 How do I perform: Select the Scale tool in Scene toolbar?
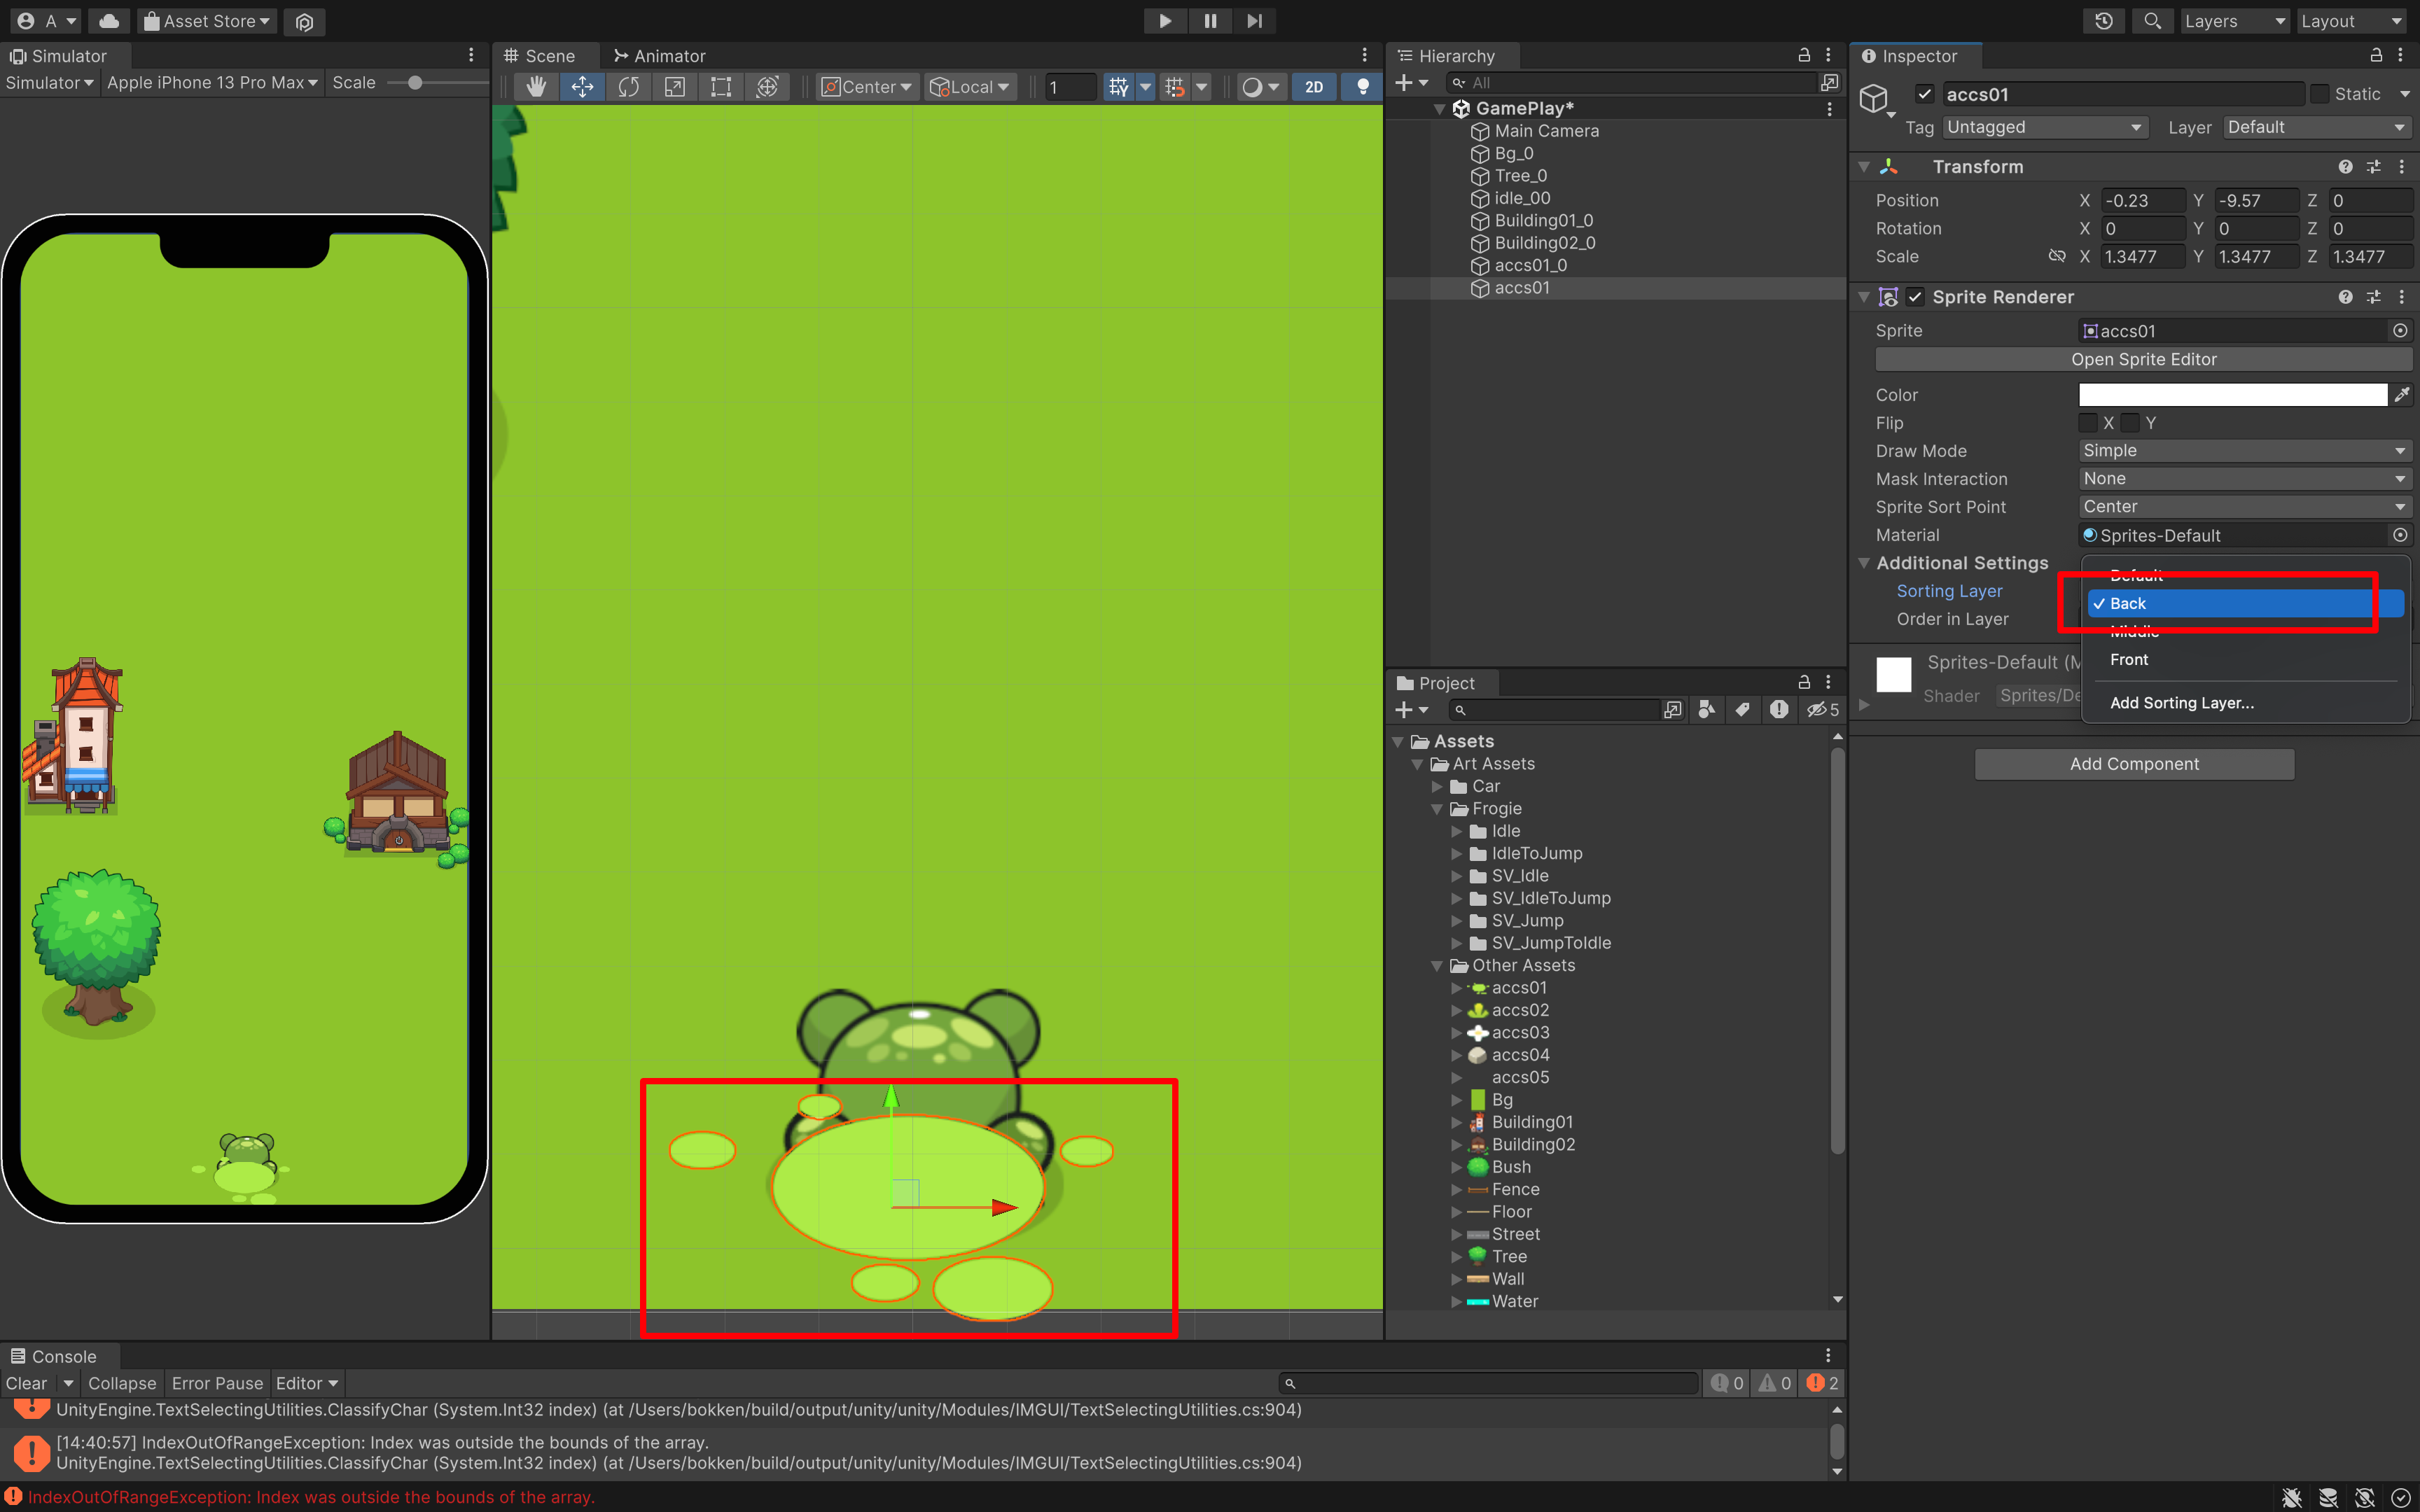click(675, 87)
